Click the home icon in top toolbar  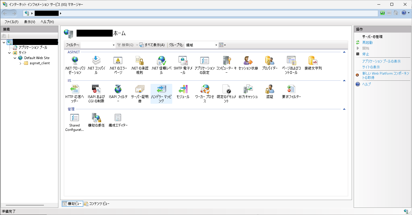[x=396, y=13]
